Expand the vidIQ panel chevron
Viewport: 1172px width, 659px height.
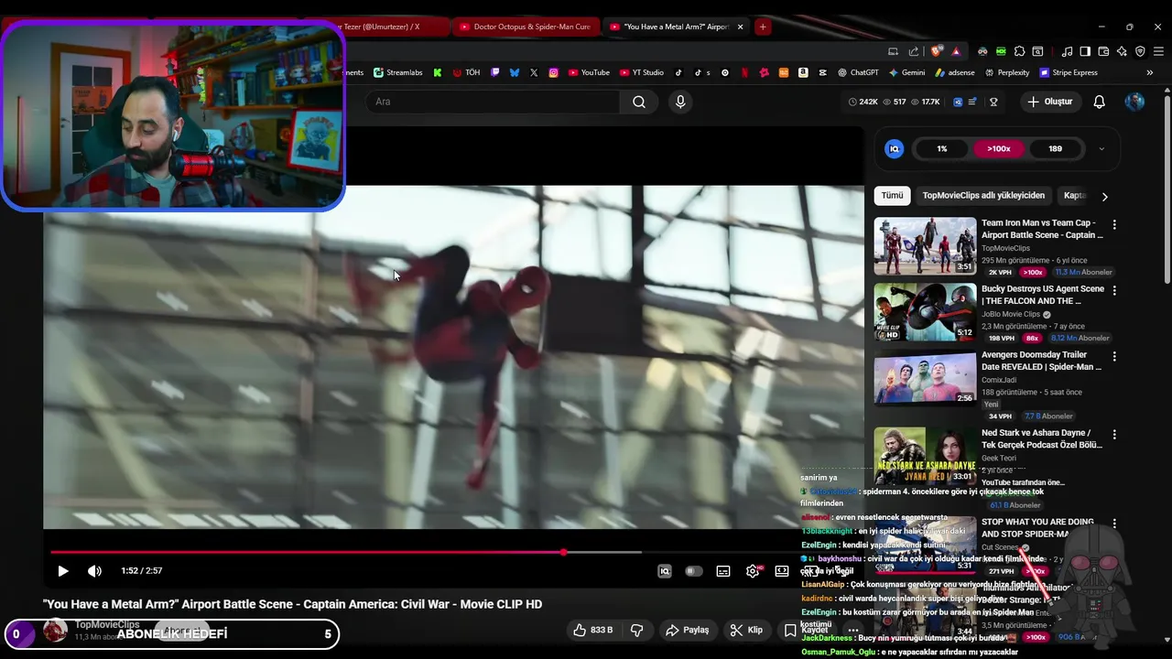tap(1101, 148)
